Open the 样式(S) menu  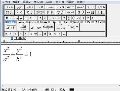point(49,2)
